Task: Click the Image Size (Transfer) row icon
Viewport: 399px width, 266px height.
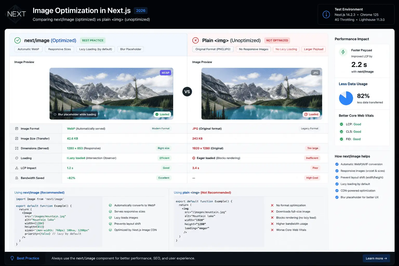Action: [17, 138]
